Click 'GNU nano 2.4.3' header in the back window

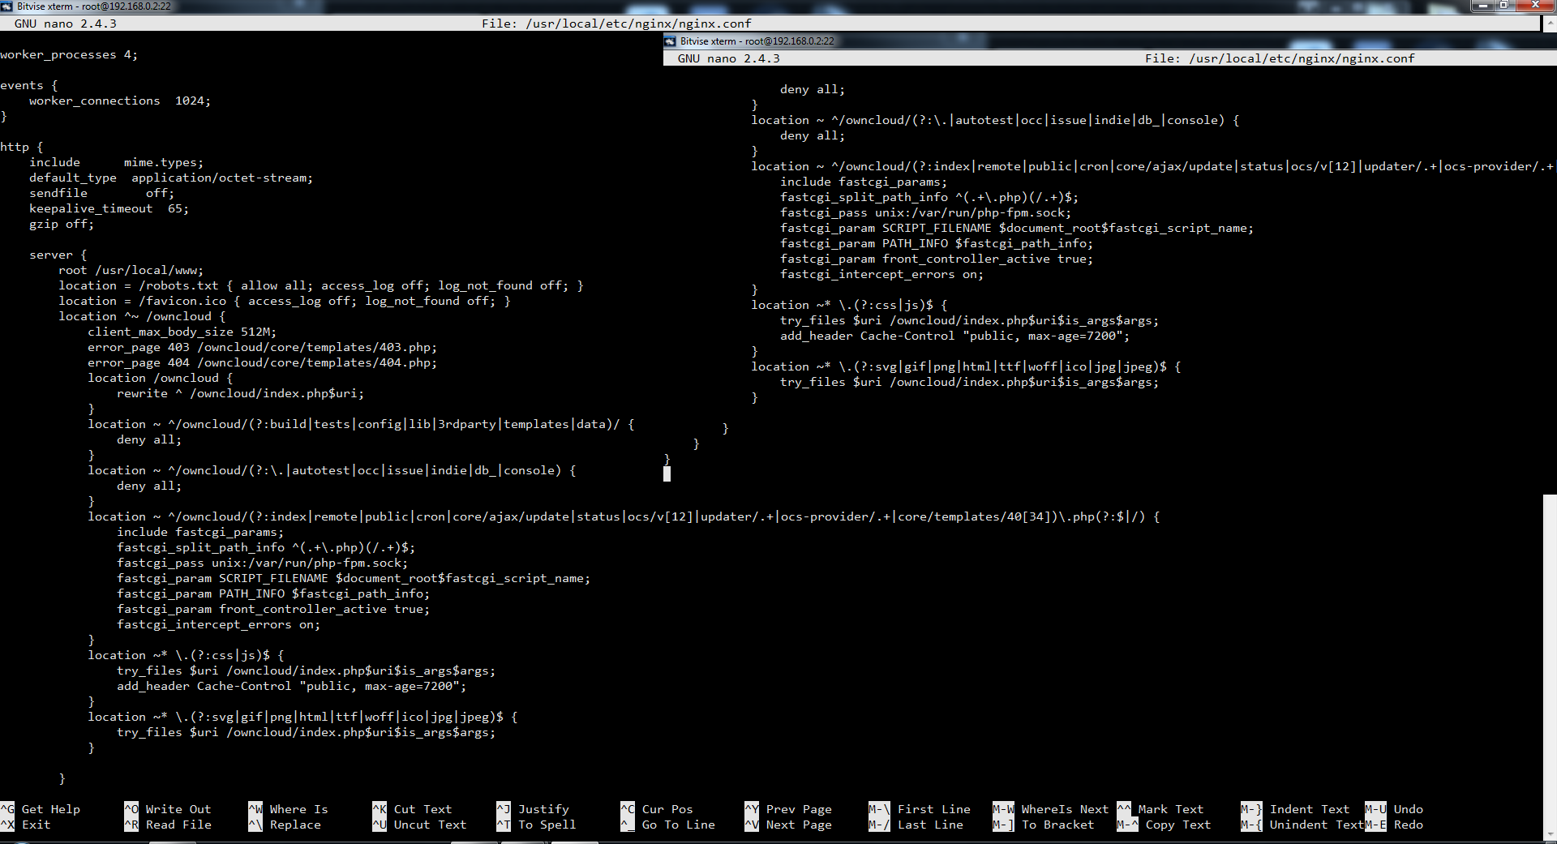[x=66, y=24]
